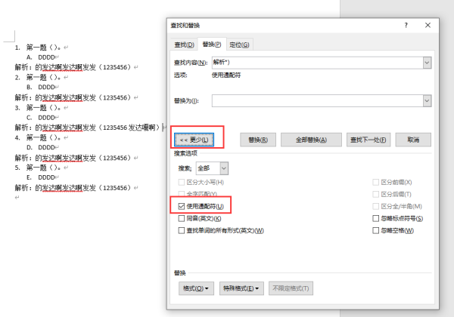Click document line '1. 第一题'
The width and height of the screenshot is (454, 317).
(42, 48)
